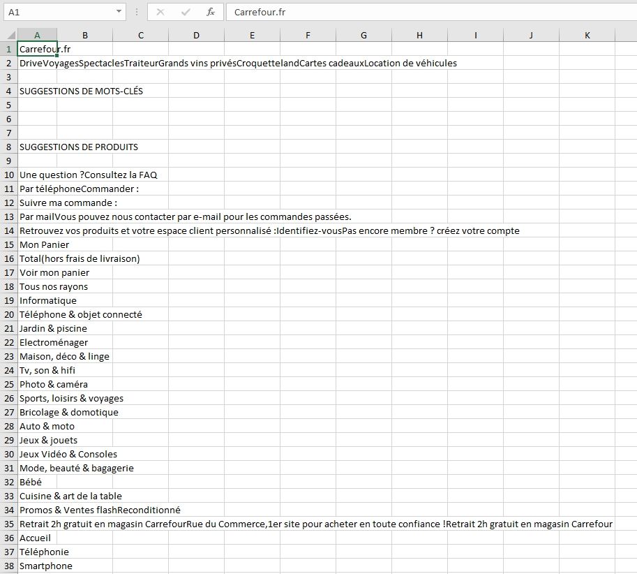The height and width of the screenshot is (574, 637).
Task: Open the Name Box dropdown arrow
Action: coord(119,12)
